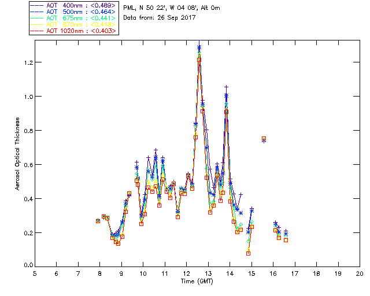Viewport: 370px width, 296px height.
Task: Click the 1.0 y-axis label
Action: click(28, 97)
